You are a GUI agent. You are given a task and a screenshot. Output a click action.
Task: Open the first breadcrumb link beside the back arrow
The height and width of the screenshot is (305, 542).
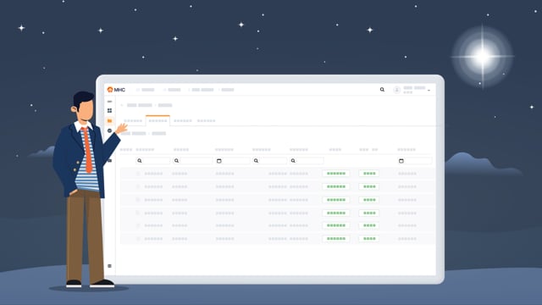tap(139, 105)
